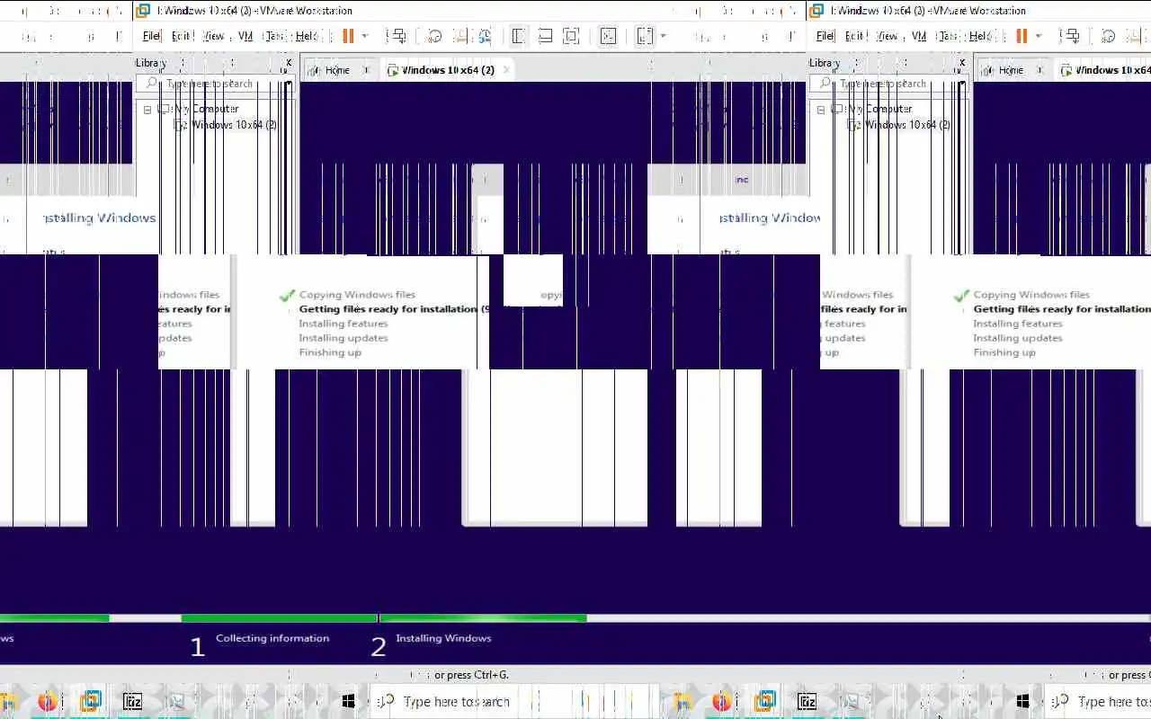Open the File menu in the right-side VMware copy
Image resolution: width=1151 pixels, height=719 pixels.
click(825, 36)
